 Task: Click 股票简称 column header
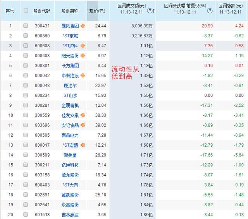(70, 11)
